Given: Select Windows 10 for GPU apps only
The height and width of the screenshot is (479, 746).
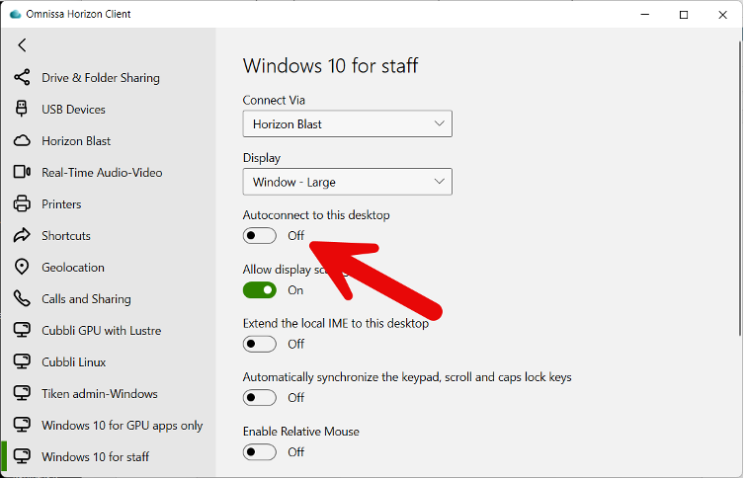Looking at the screenshot, I should pyautogui.click(x=122, y=426).
